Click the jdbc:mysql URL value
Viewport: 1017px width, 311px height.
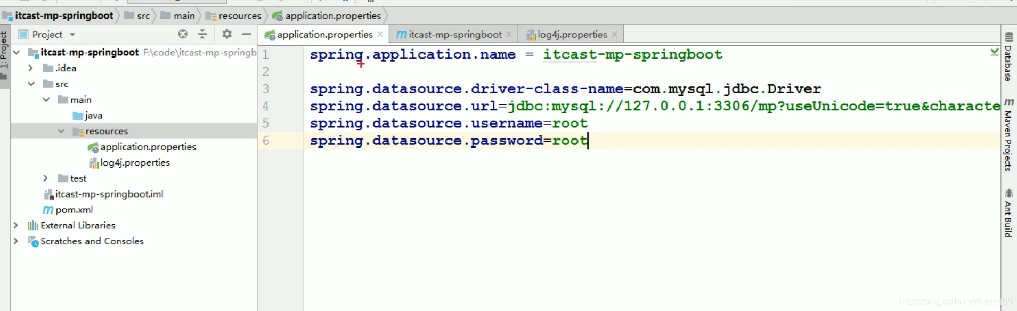pyautogui.click(x=754, y=106)
